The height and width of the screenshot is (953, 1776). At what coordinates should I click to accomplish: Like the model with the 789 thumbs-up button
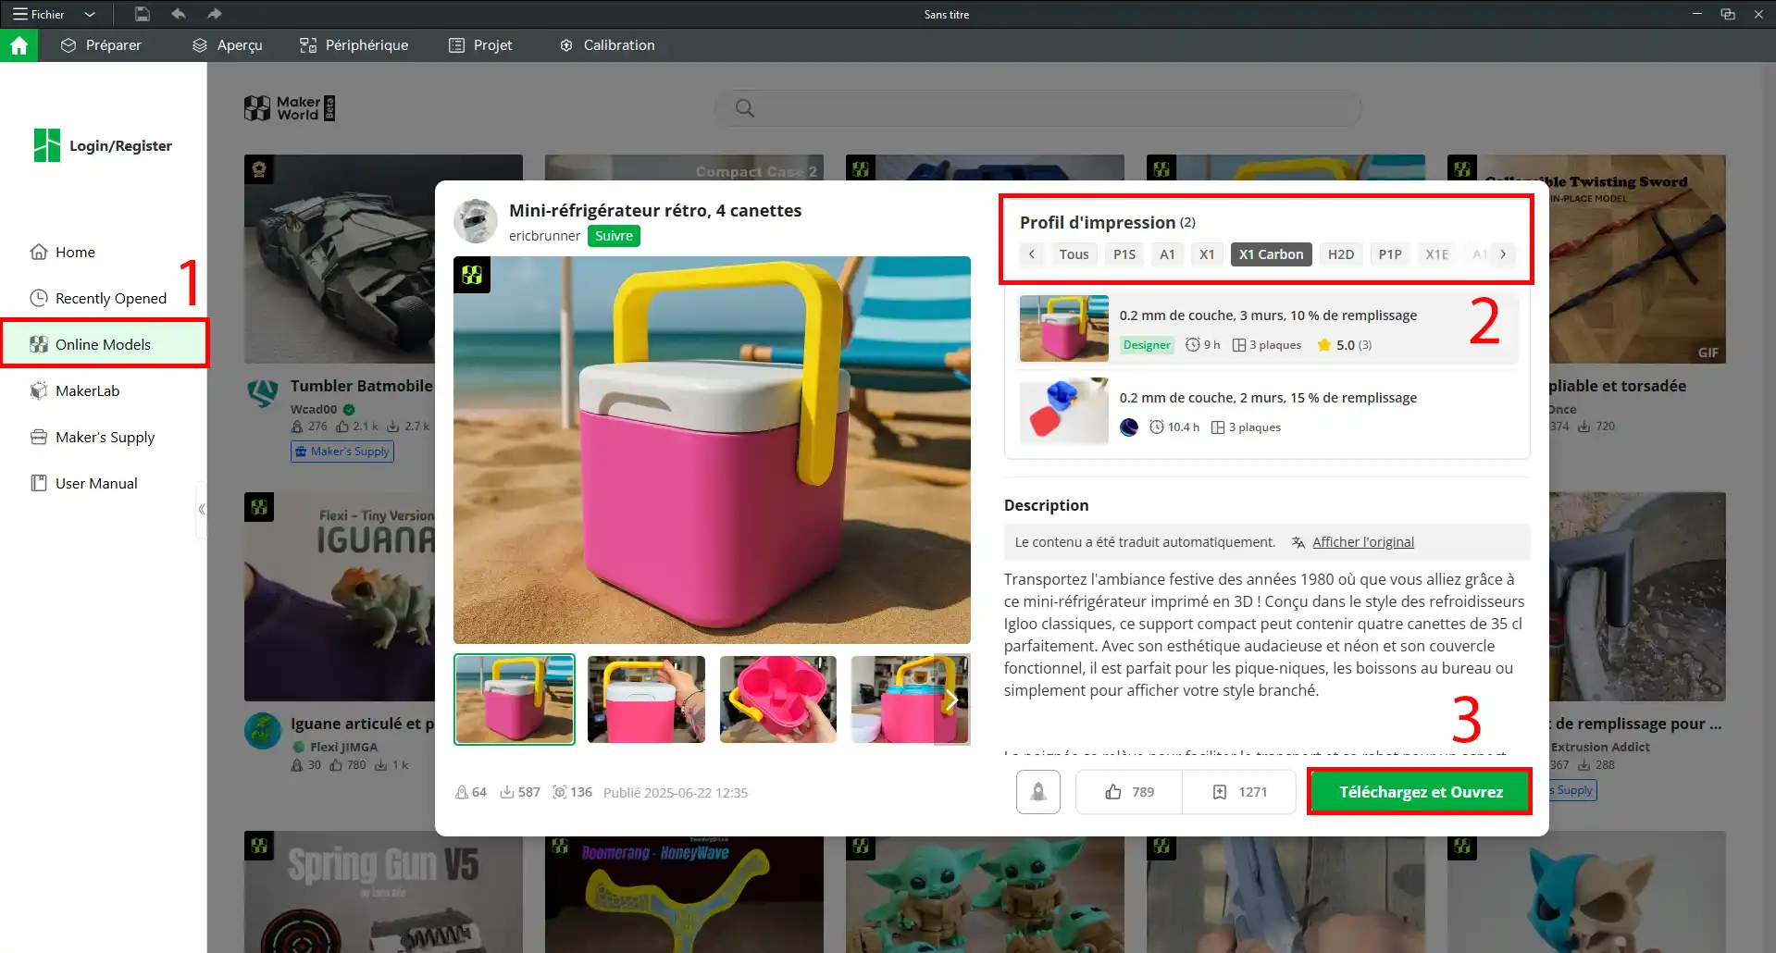[1129, 792]
